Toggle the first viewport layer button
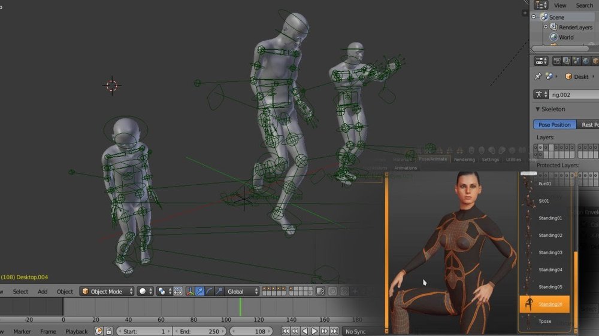 pos(264,289)
